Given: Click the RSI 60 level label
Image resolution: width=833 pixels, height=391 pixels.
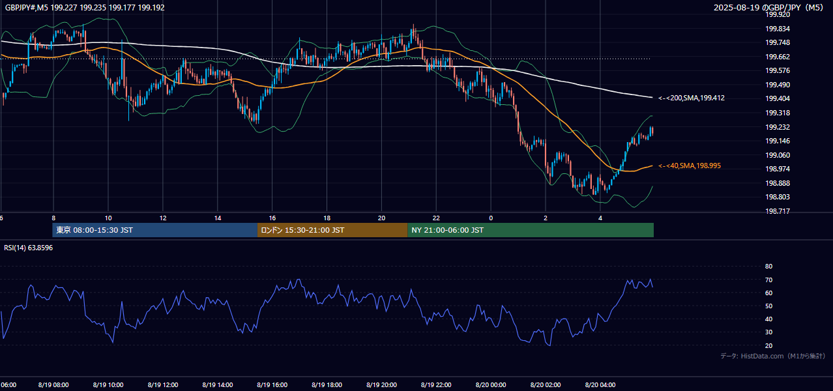Looking at the screenshot, I should click(768, 293).
